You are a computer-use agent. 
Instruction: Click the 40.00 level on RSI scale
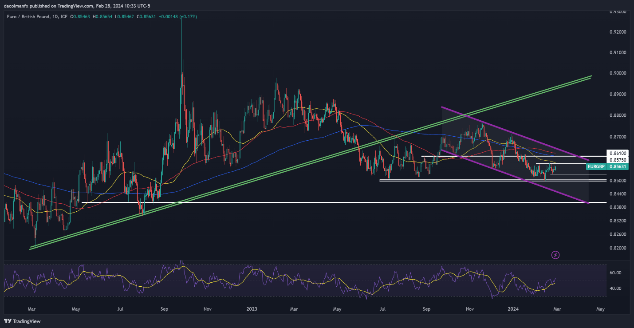[x=615, y=288]
